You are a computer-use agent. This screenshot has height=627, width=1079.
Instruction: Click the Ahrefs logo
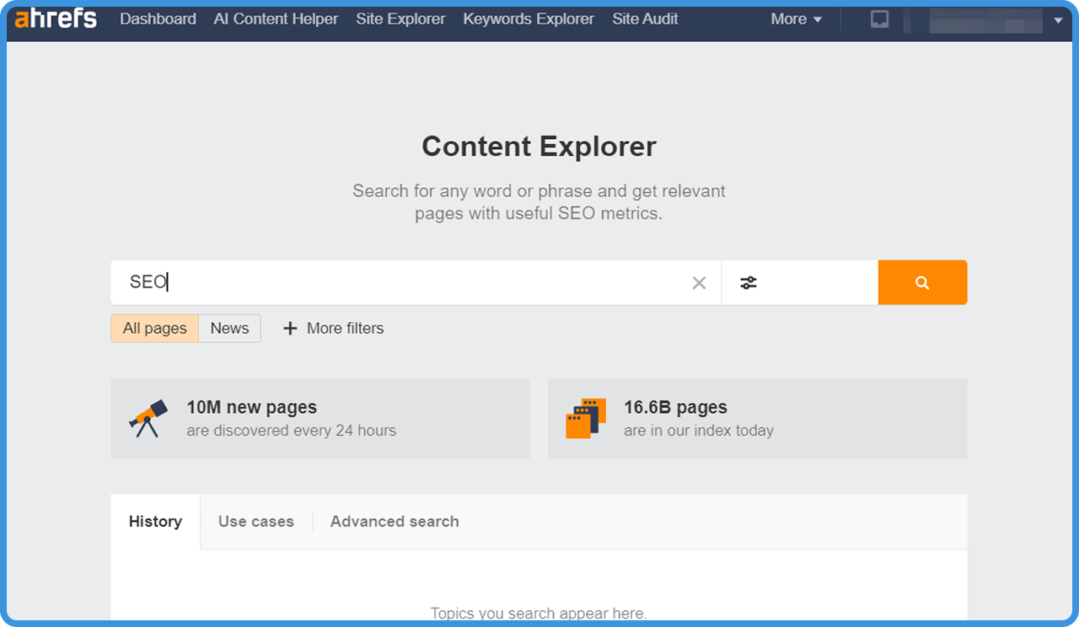click(56, 19)
